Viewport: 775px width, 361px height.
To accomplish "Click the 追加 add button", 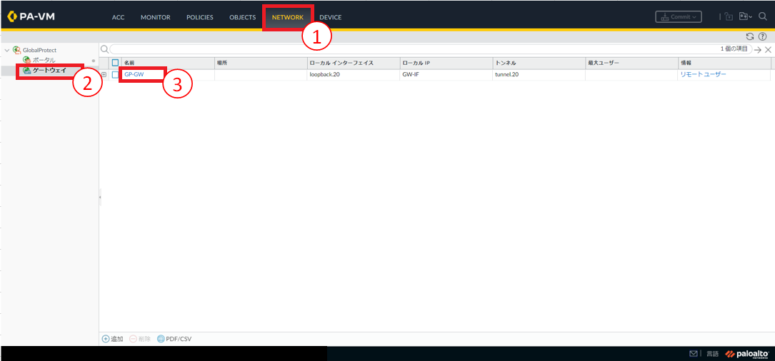I will (113, 339).
